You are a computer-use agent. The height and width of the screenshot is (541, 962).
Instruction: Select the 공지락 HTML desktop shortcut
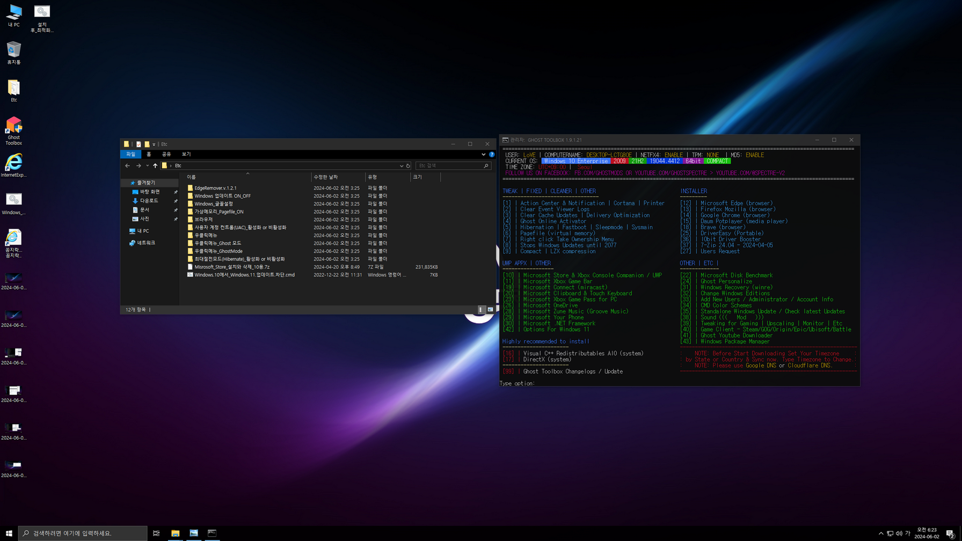click(13, 243)
